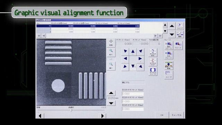
Task: Click large down triangle button at top right
Action: [172, 34]
